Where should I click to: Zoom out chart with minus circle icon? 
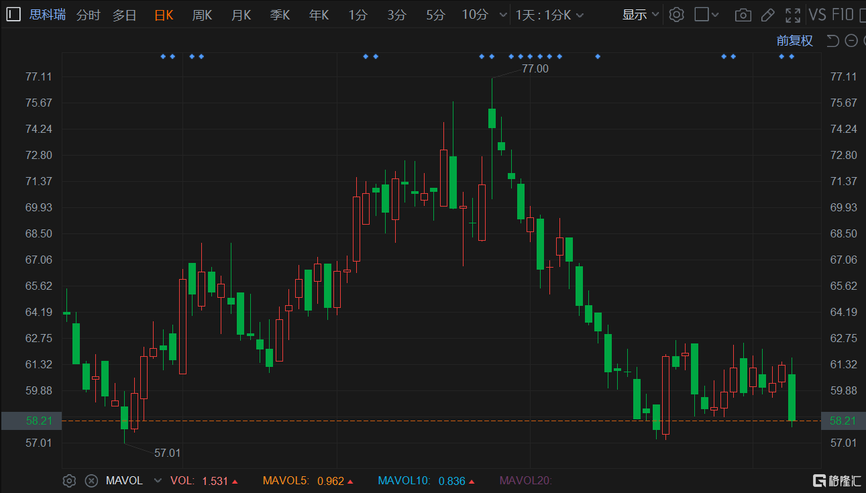pos(851,41)
